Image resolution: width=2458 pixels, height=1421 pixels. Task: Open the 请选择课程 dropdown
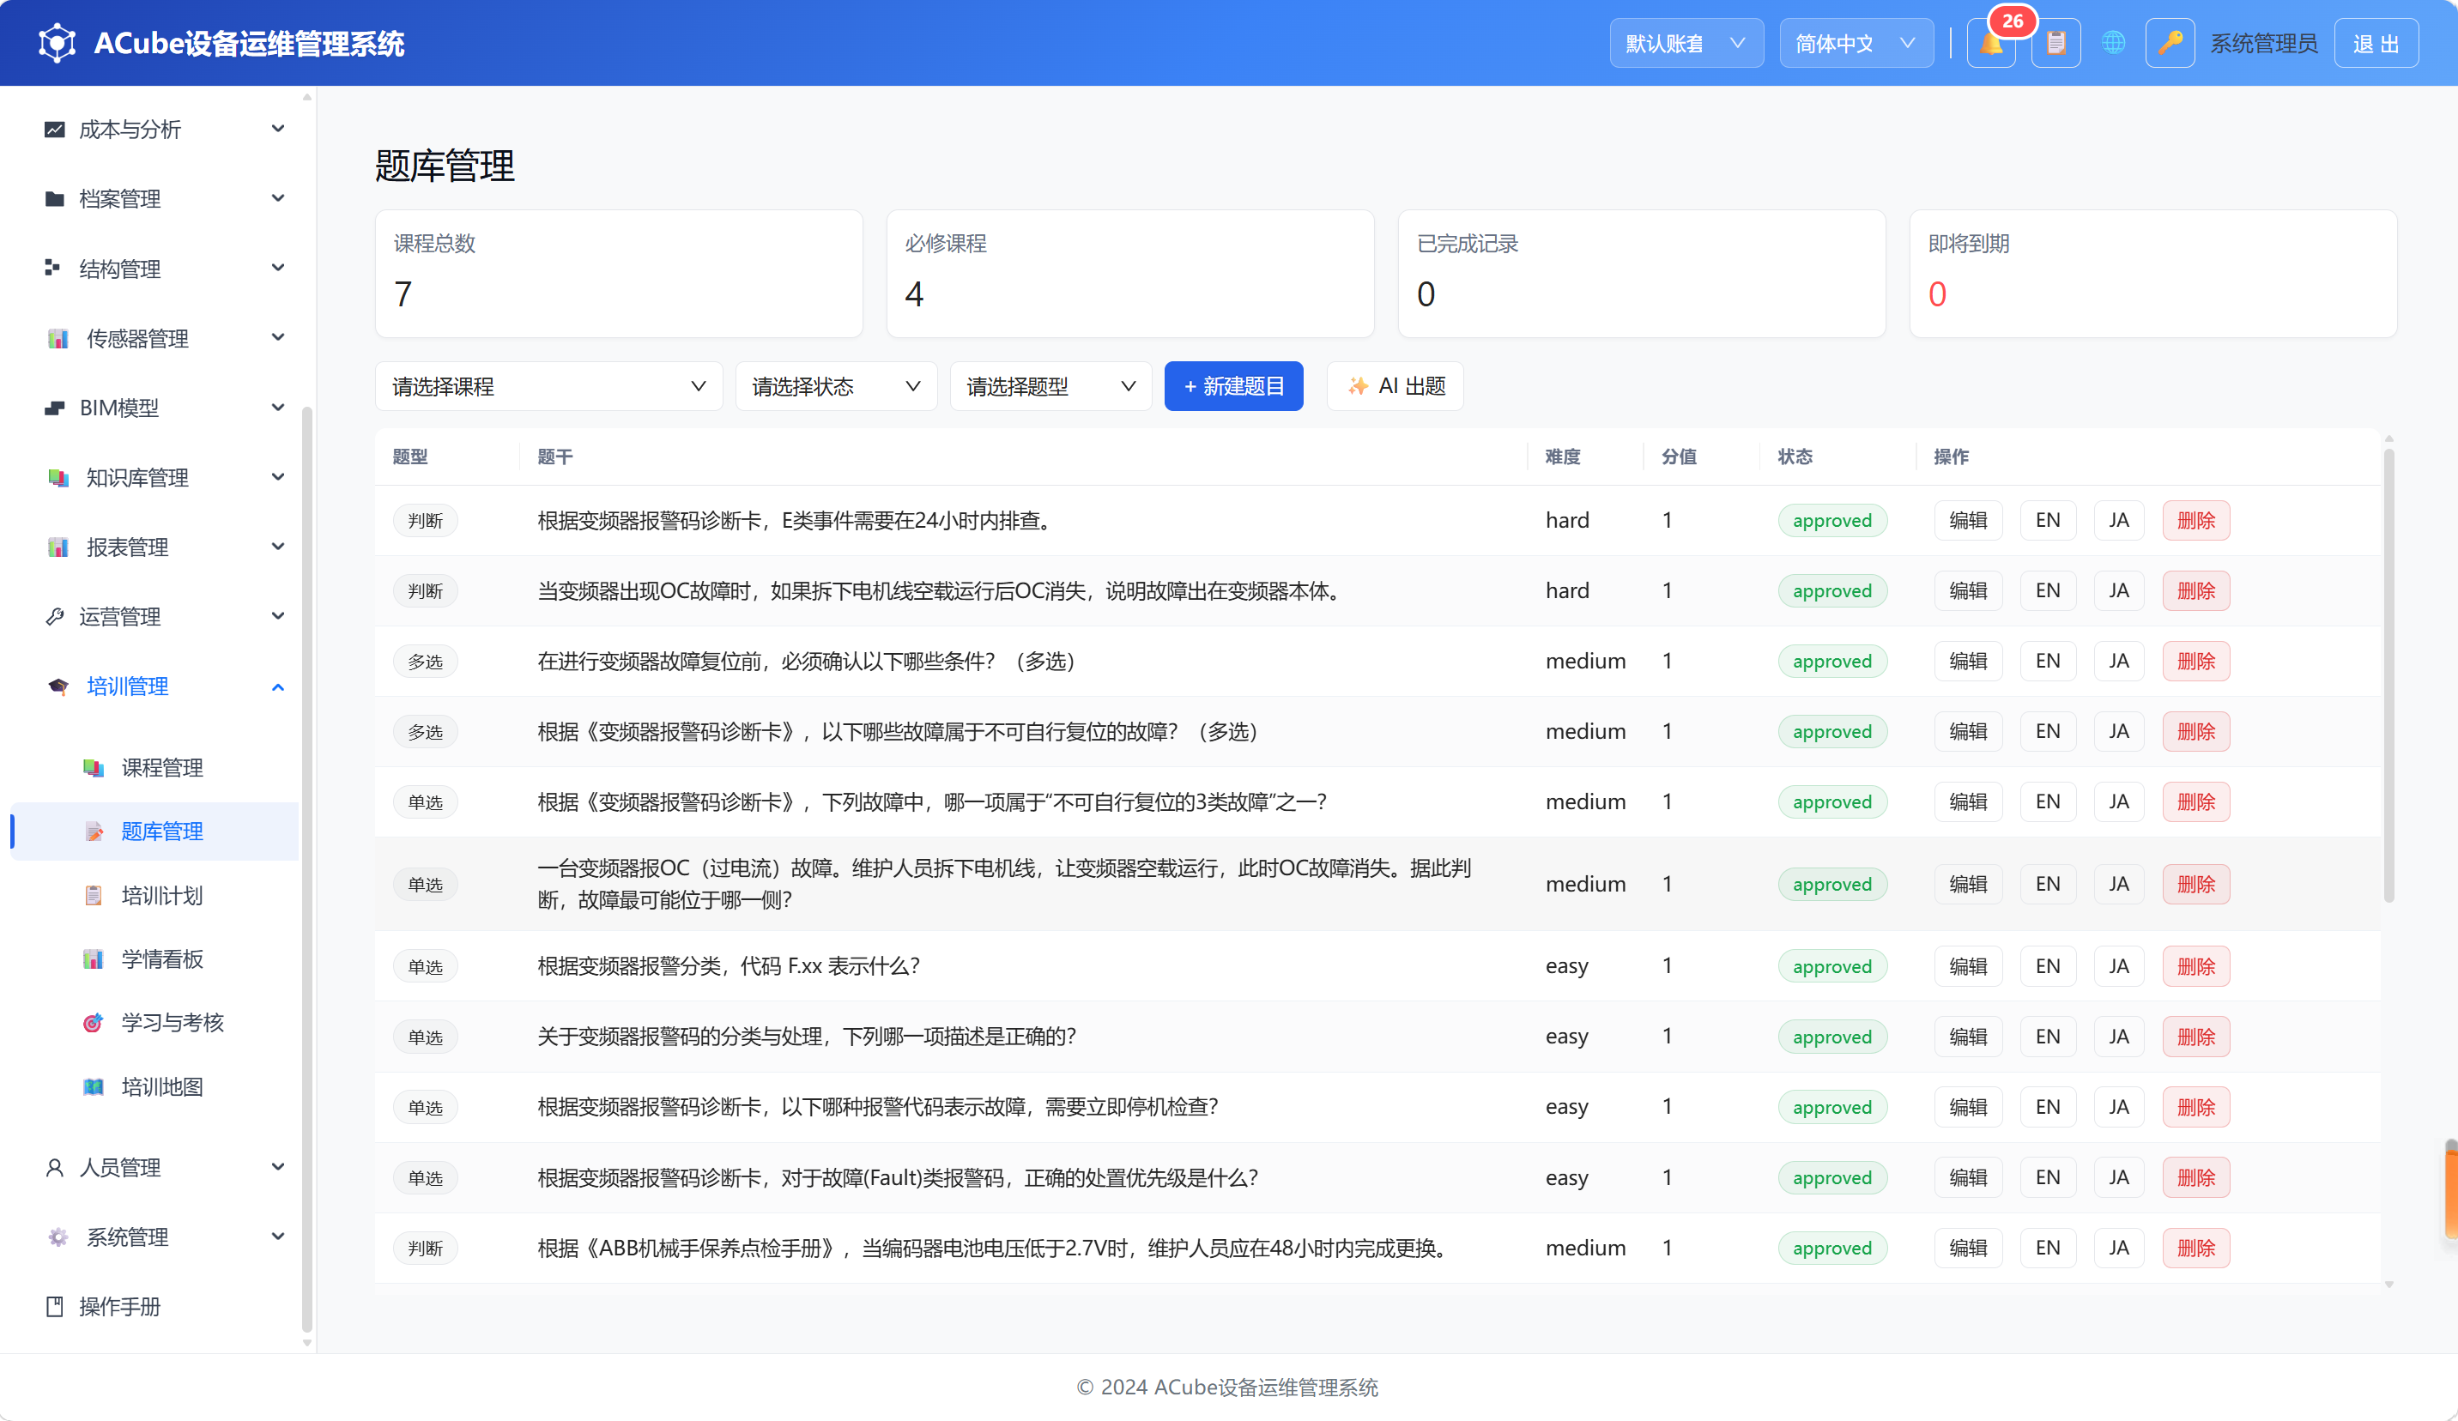pyautogui.click(x=549, y=386)
